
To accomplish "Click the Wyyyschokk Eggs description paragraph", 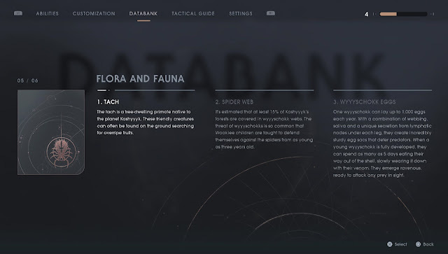I will tap(382, 143).
